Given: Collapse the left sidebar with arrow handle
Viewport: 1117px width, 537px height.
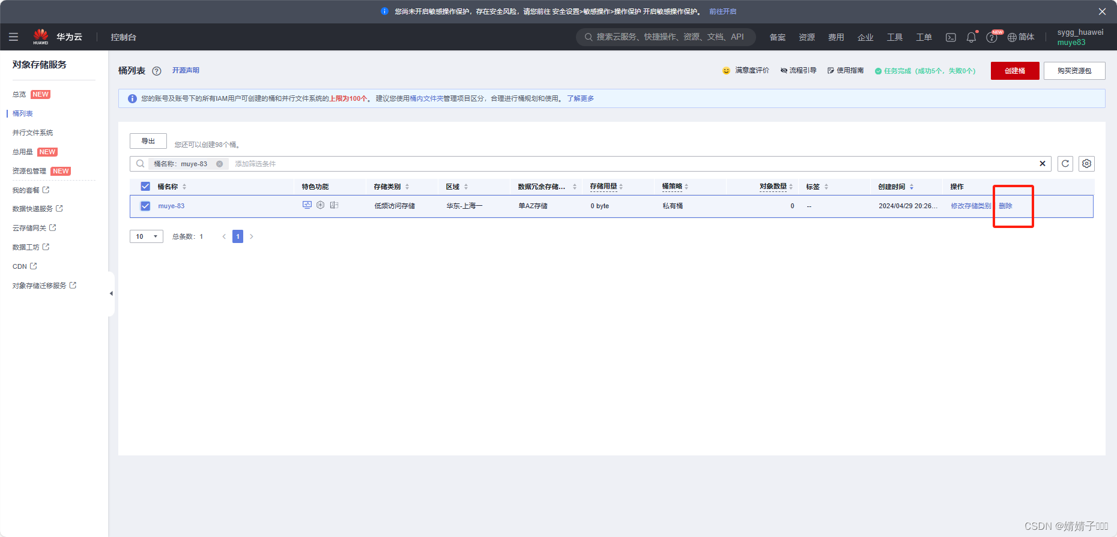Looking at the screenshot, I should 111,293.
